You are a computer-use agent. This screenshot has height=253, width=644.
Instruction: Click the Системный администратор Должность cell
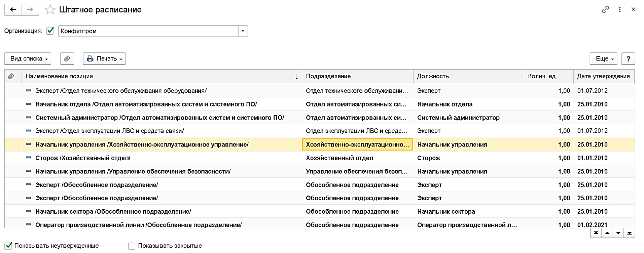(x=468, y=118)
